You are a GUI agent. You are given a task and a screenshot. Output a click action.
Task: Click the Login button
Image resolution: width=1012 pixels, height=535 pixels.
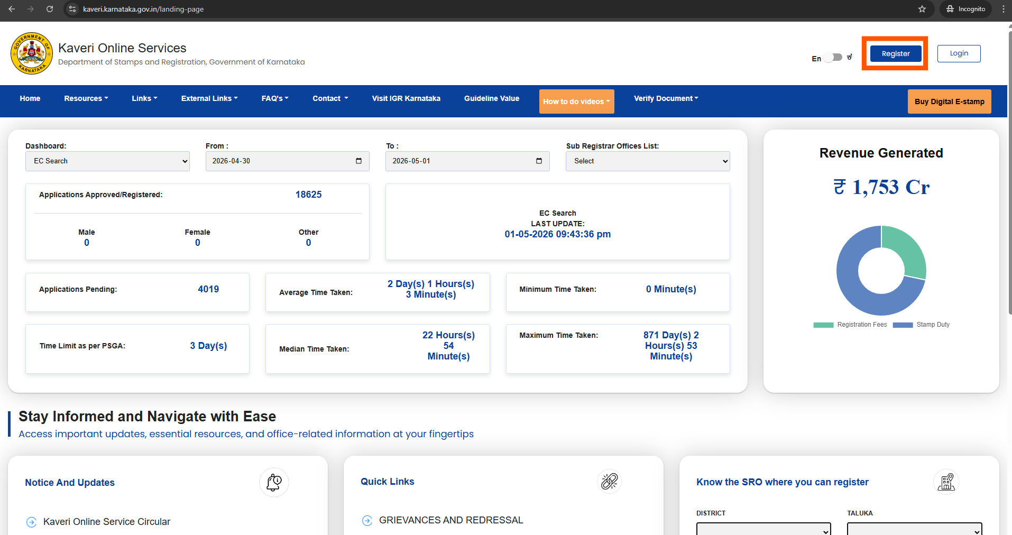[x=959, y=53]
